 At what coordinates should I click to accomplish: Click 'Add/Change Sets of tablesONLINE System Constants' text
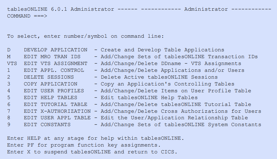tap(181, 125)
